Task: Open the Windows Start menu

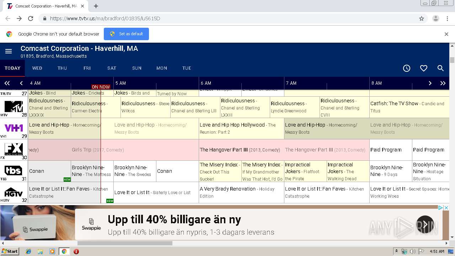Action: 10,251
